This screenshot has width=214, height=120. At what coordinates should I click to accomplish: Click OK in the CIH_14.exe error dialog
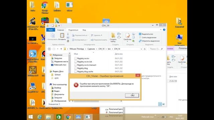(x=132, y=95)
